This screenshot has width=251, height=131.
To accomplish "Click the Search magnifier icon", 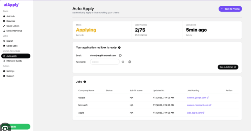I will (4, 41).
